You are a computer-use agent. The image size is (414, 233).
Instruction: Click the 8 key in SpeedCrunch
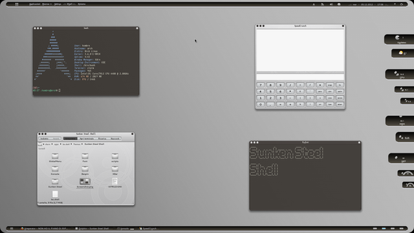coord(270,85)
